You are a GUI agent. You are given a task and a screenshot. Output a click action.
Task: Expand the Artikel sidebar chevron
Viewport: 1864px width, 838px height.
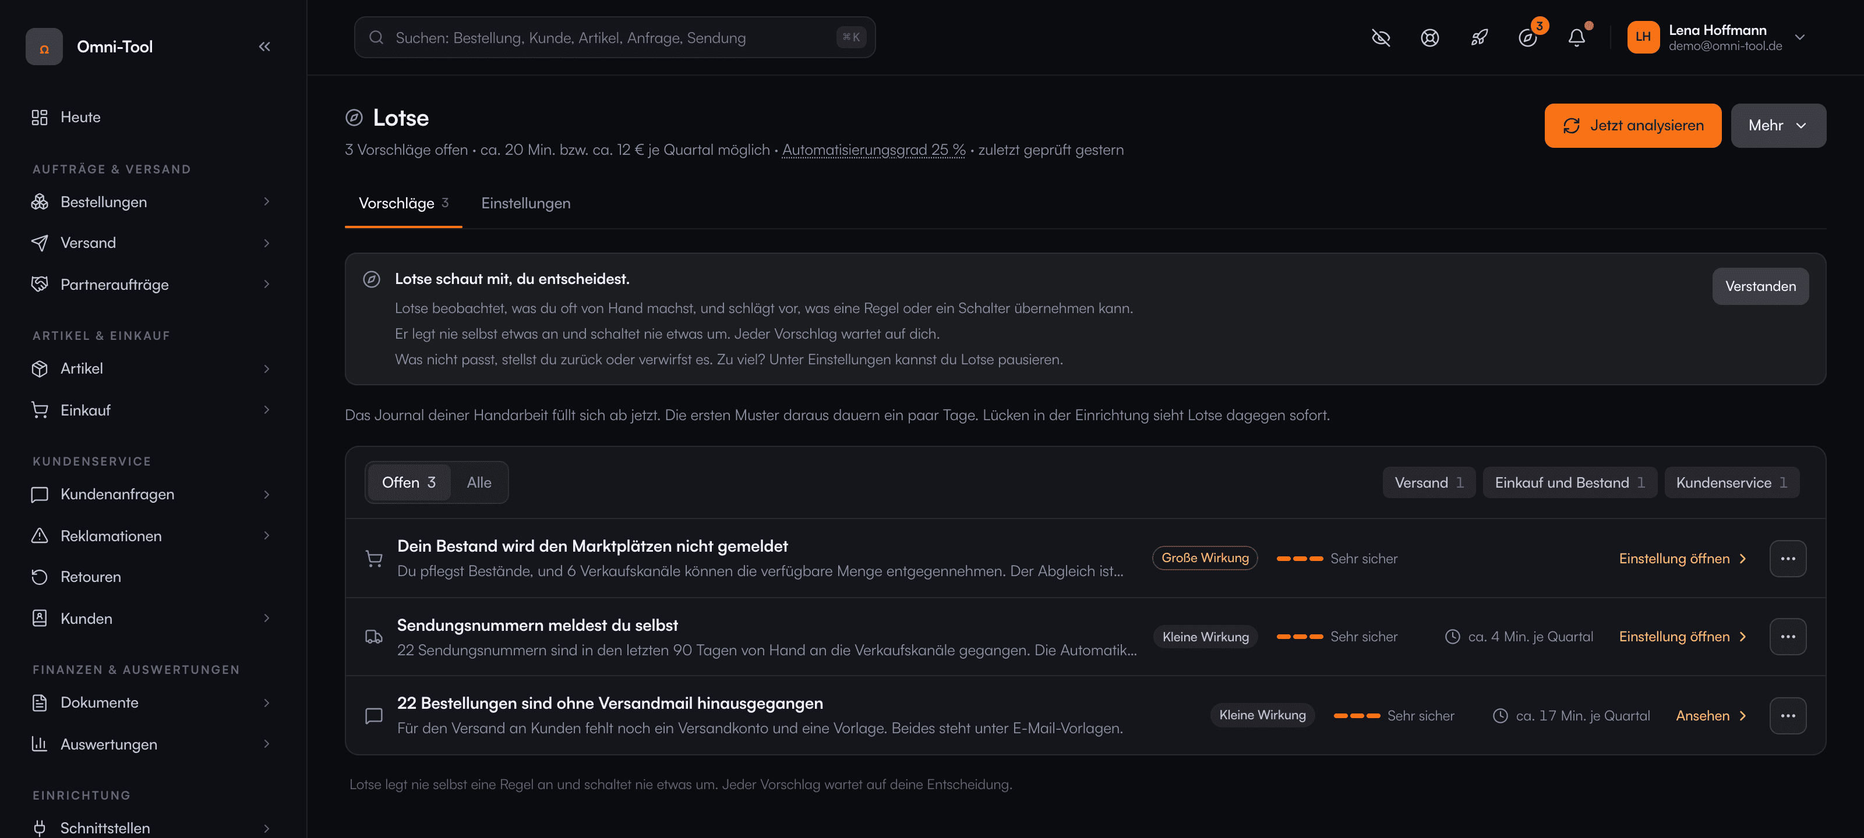point(266,369)
